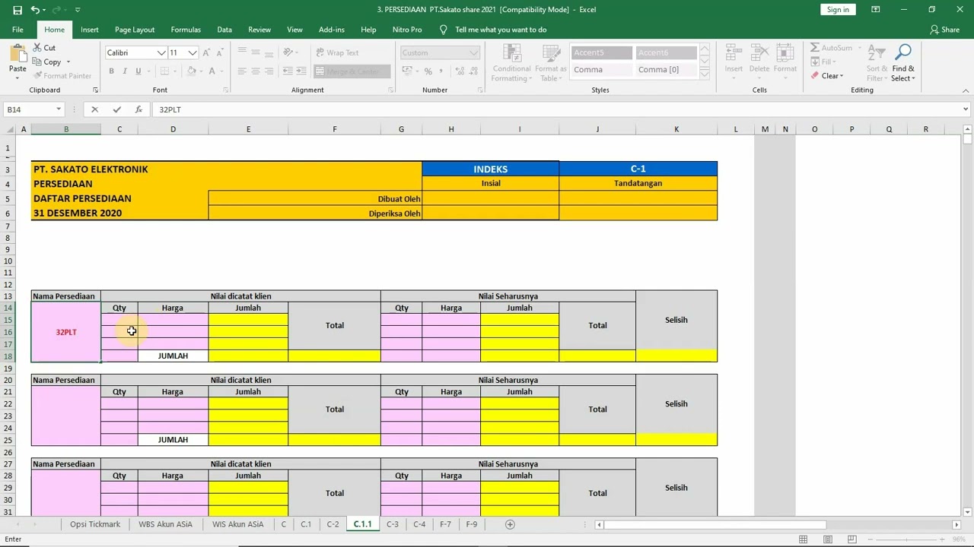Toggle Underline formatting

tap(138, 71)
